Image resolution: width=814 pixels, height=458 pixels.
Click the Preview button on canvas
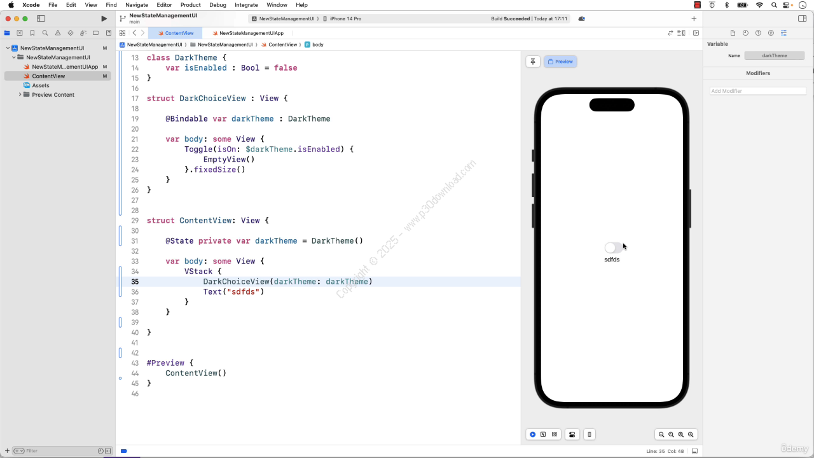560,62
